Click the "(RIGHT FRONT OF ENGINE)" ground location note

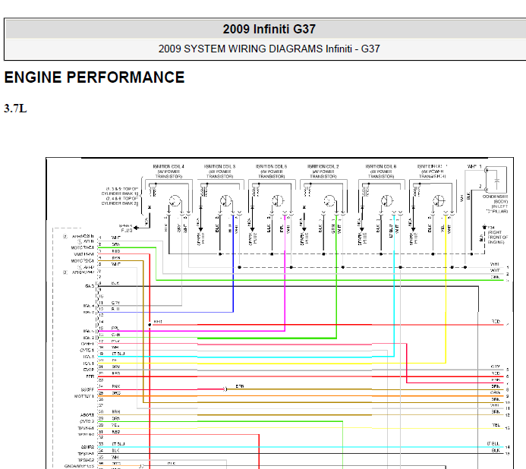(x=498, y=238)
